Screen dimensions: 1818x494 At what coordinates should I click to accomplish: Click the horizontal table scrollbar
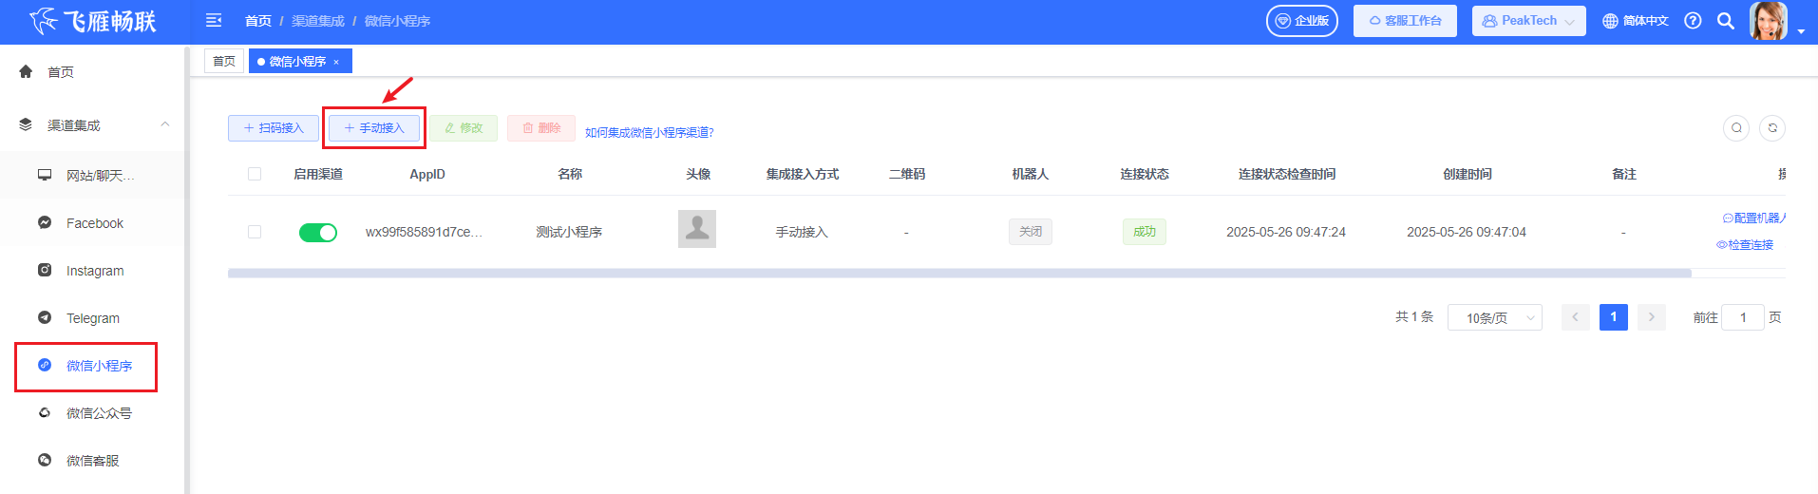click(x=959, y=274)
